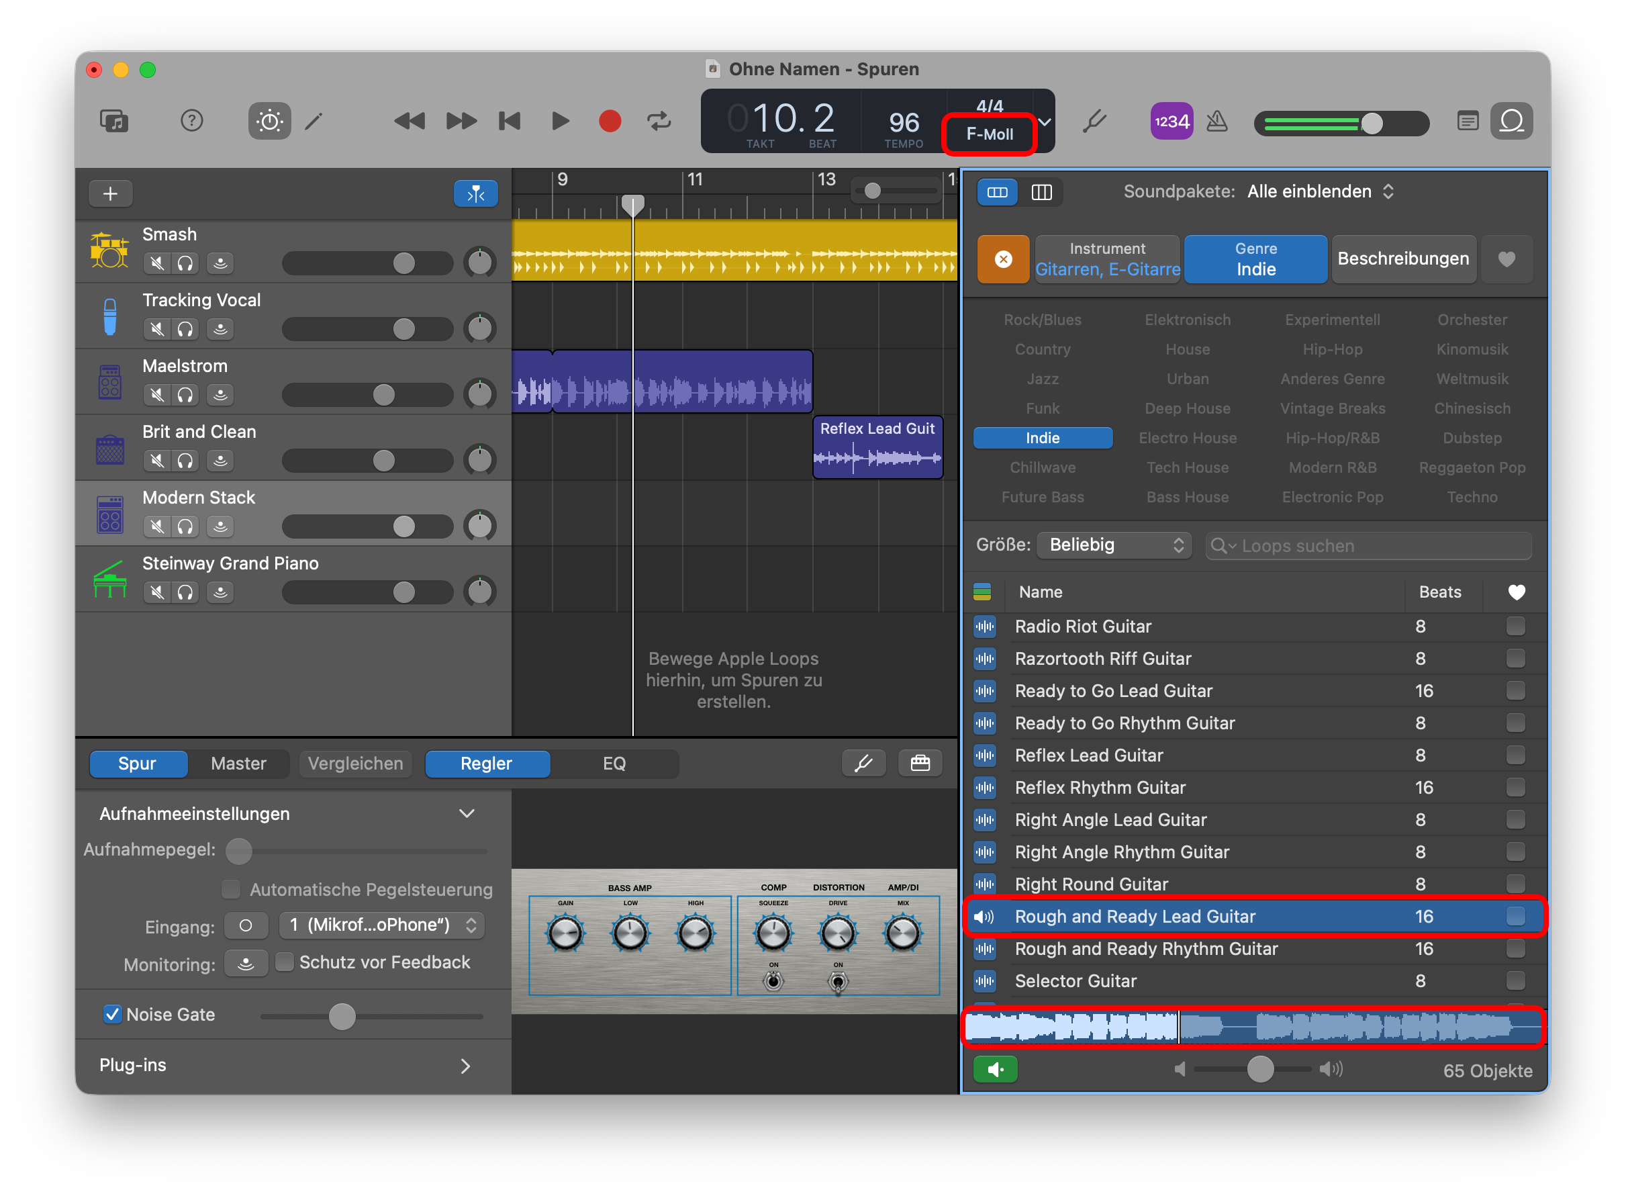Viewport: 1626px width, 1194px height.
Task: Toggle the Smart Controls dial button
Action: coord(269,121)
